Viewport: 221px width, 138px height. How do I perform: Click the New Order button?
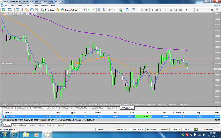[x=48, y=10]
